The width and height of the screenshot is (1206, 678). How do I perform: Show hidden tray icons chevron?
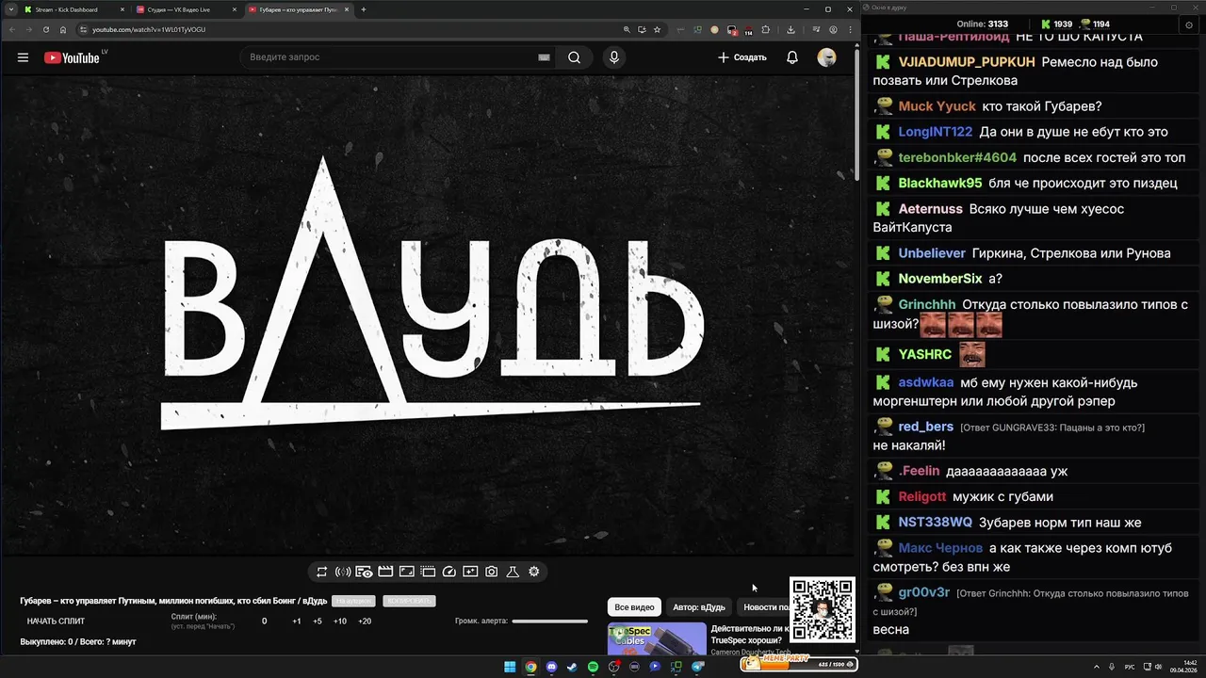click(x=1099, y=667)
